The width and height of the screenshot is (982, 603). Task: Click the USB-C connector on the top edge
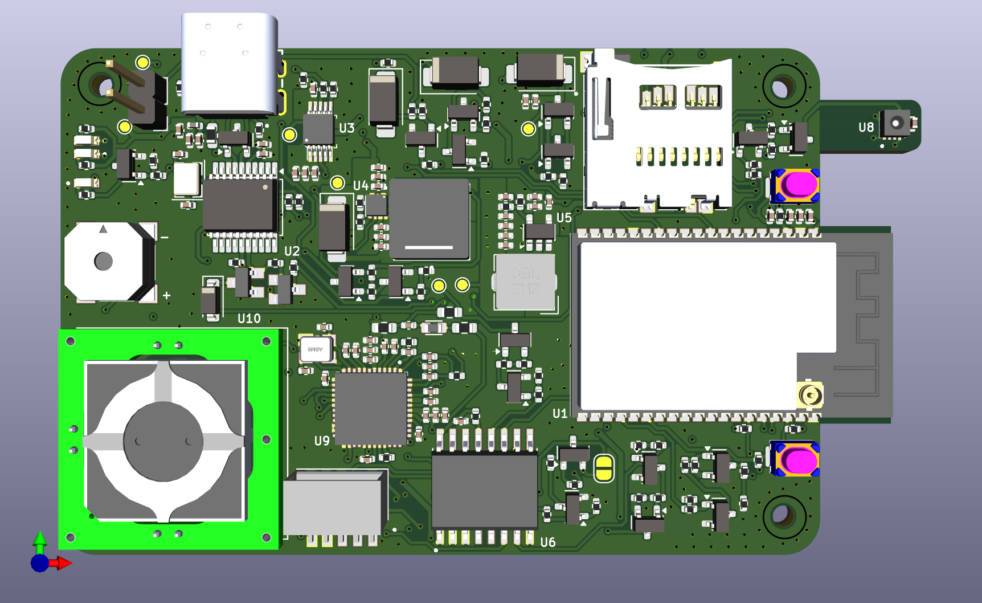pos(230,64)
